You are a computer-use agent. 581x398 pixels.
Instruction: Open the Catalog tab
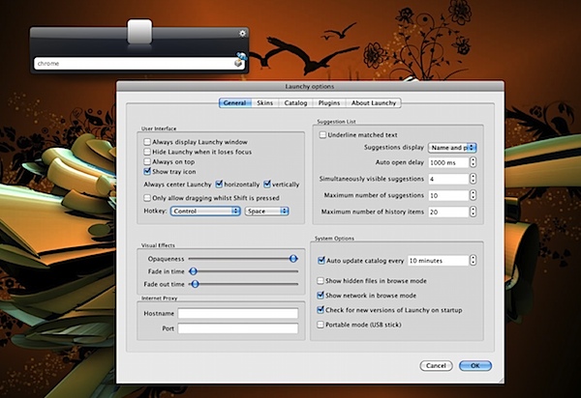click(295, 103)
